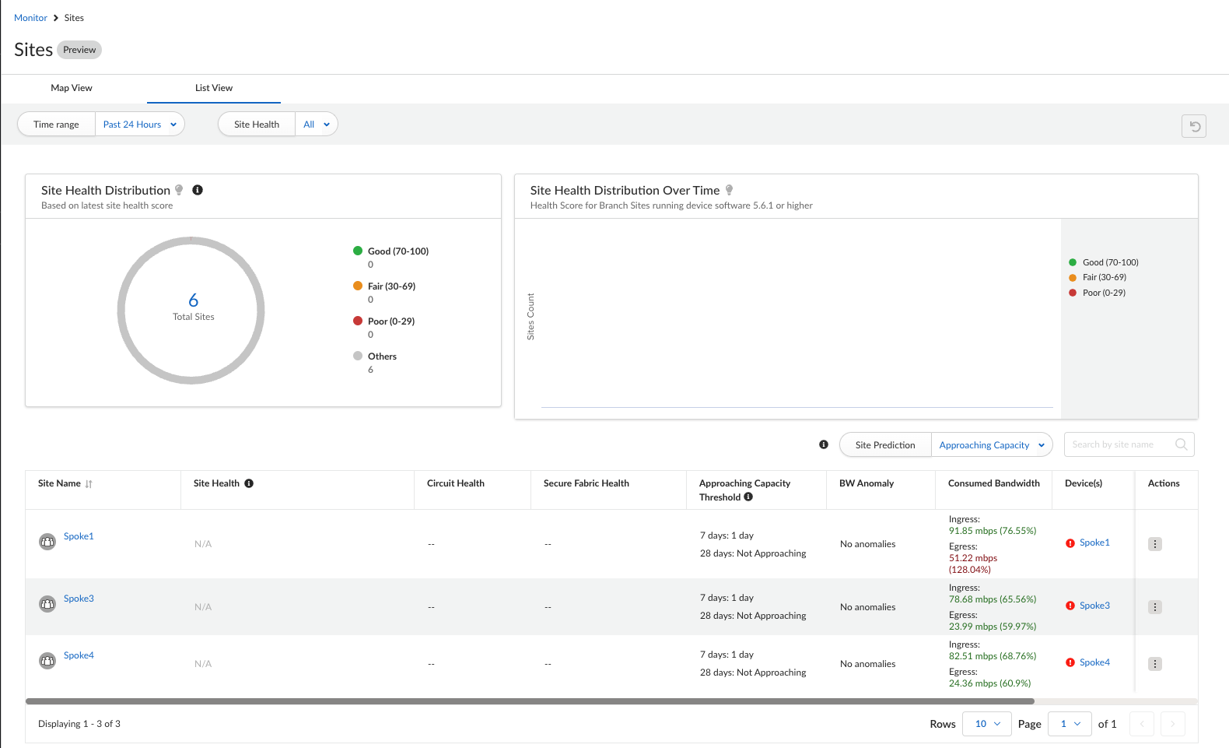1229x748 pixels.
Task: Click lightbulb icon next to Site Health Distribution
Action: coord(179,190)
